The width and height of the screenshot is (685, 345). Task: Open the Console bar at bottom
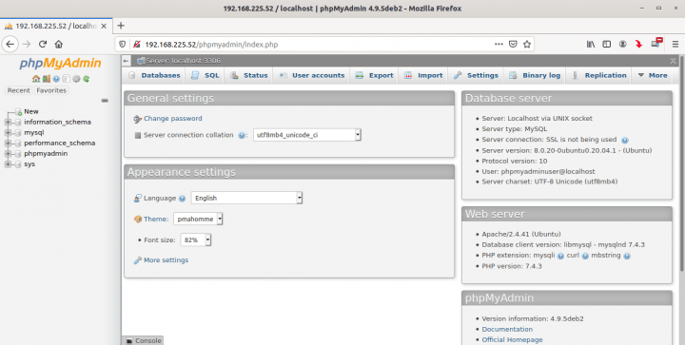pyautogui.click(x=143, y=340)
